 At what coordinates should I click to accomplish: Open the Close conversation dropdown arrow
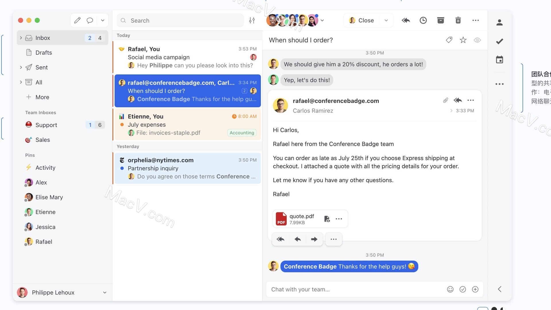(386, 20)
